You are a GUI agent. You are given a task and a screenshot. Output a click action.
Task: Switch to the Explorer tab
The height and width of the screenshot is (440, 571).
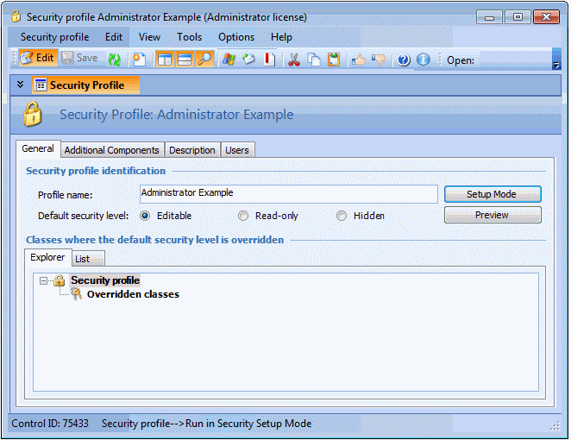[x=47, y=257]
